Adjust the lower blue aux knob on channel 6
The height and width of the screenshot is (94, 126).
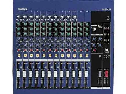coord(50,45)
